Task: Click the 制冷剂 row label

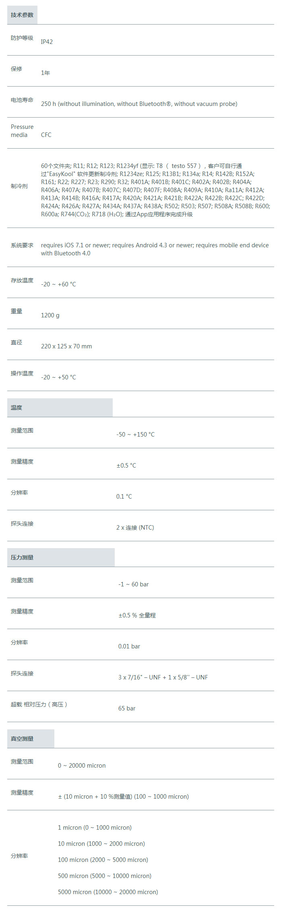Action: pyautogui.click(x=19, y=186)
